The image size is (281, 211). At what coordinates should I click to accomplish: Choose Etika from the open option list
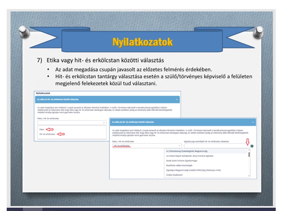point(42,129)
